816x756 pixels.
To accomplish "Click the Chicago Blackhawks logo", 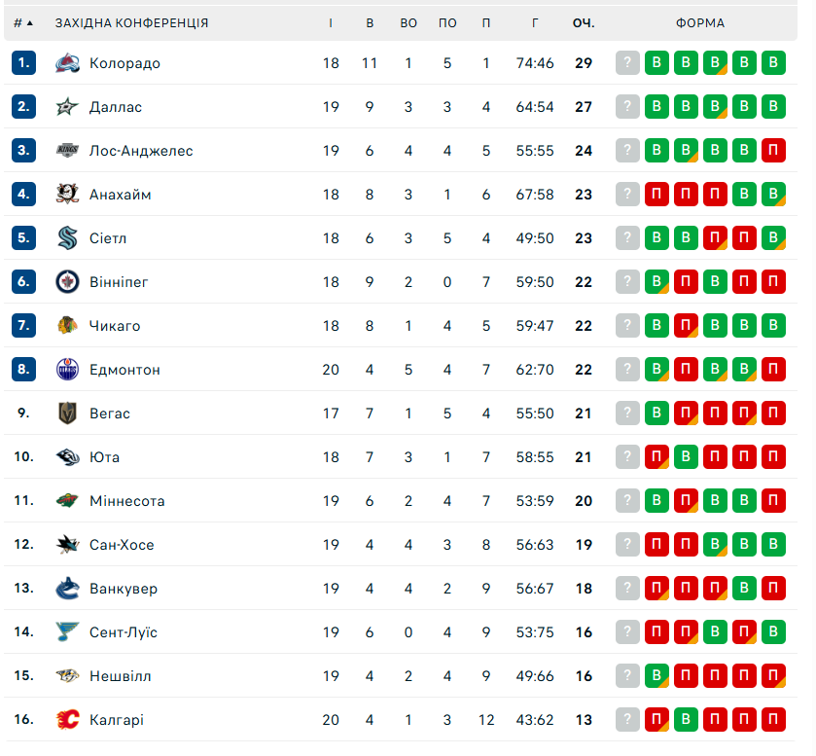I will pyautogui.click(x=66, y=326).
